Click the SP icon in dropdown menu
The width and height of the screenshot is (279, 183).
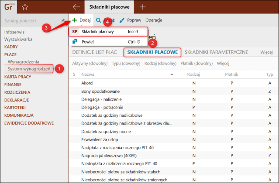[x=75, y=32]
